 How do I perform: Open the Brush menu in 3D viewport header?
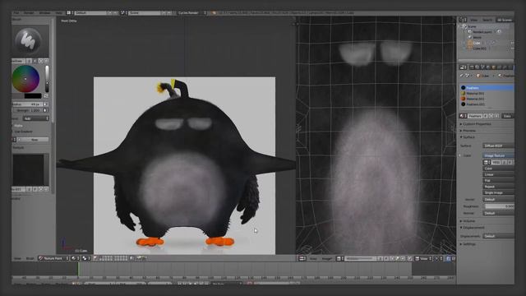point(30,258)
